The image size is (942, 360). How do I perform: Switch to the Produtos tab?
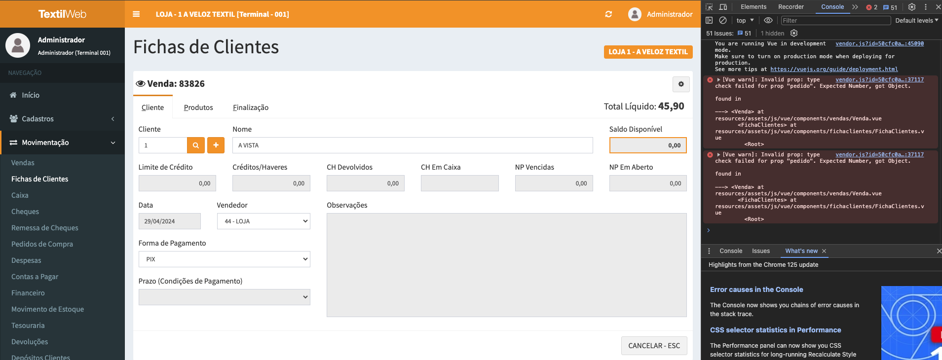(198, 108)
